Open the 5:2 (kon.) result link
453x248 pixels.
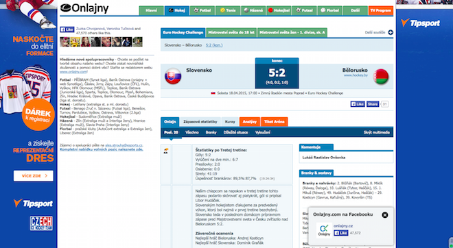coord(214,45)
